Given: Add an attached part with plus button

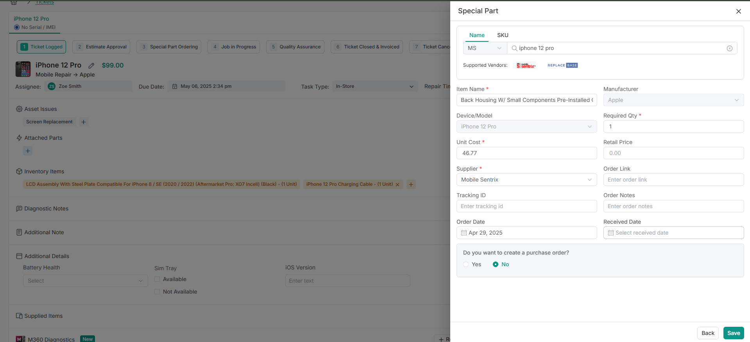Looking at the screenshot, I should click(28, 151).
